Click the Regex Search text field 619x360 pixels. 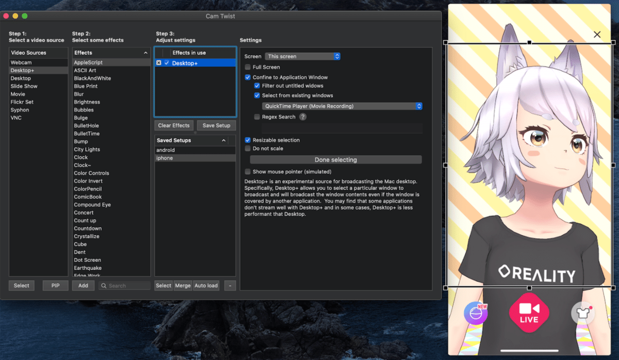click(343, 128)
